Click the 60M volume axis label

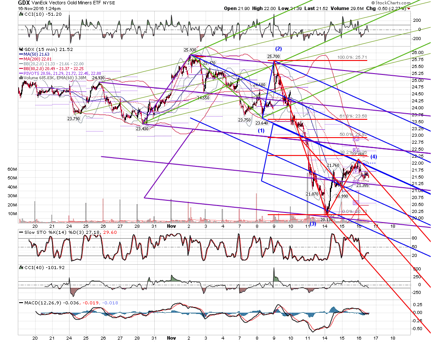[x=12, y=169]
